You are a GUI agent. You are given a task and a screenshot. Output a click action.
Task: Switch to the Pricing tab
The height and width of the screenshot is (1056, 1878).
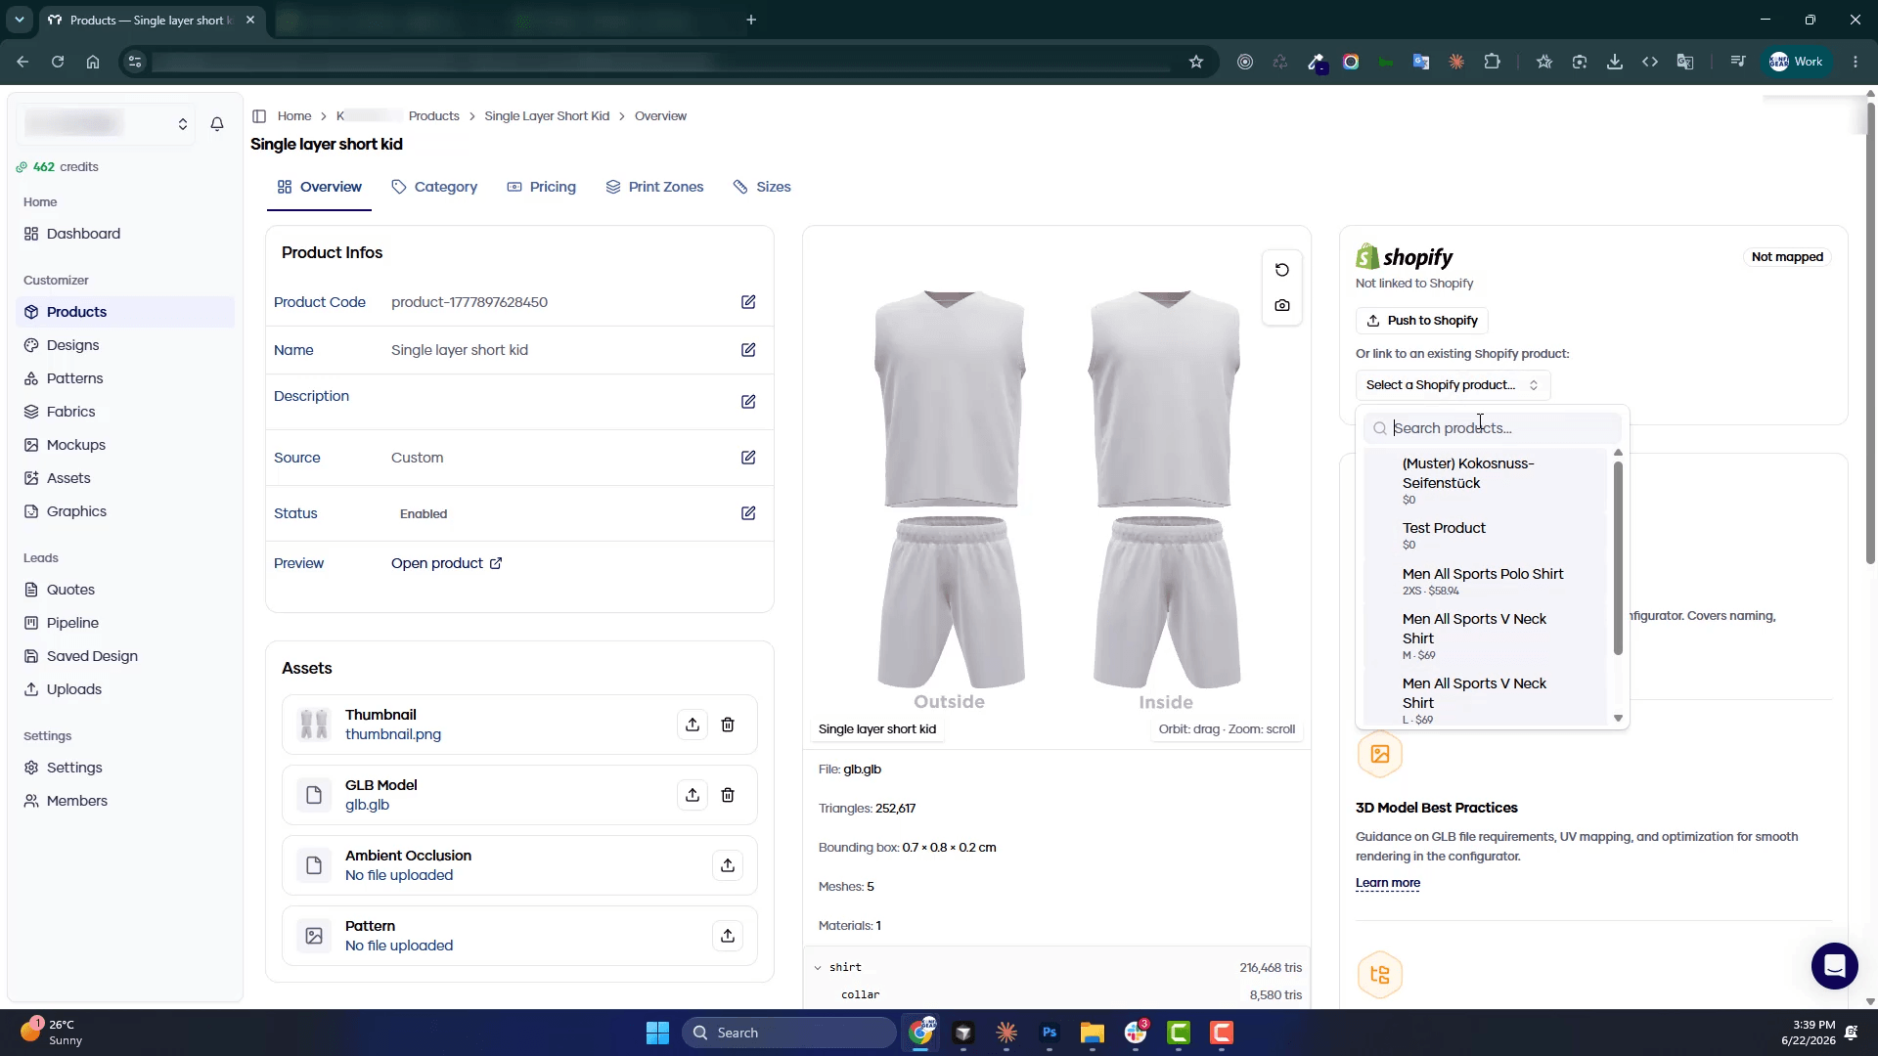(541, 187)
